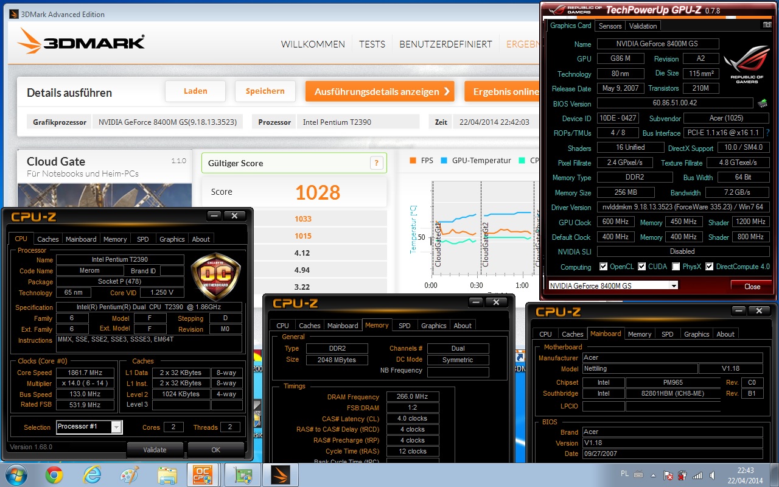Image resolution: width=779 pixels, height=487 pixels.
Task: Click the Speichern button
Action: point(265,91)
